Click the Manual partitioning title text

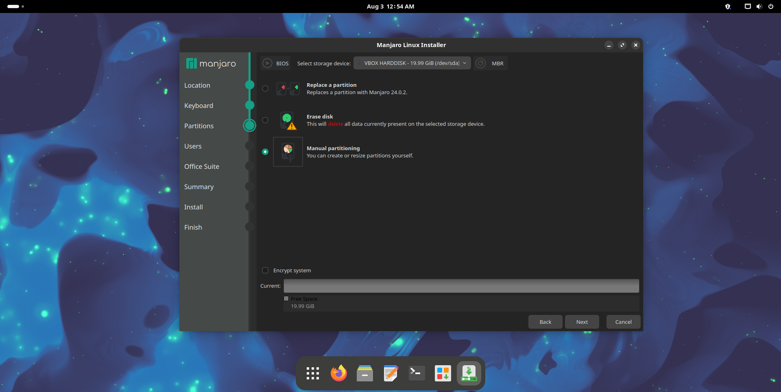pos(333,148)
